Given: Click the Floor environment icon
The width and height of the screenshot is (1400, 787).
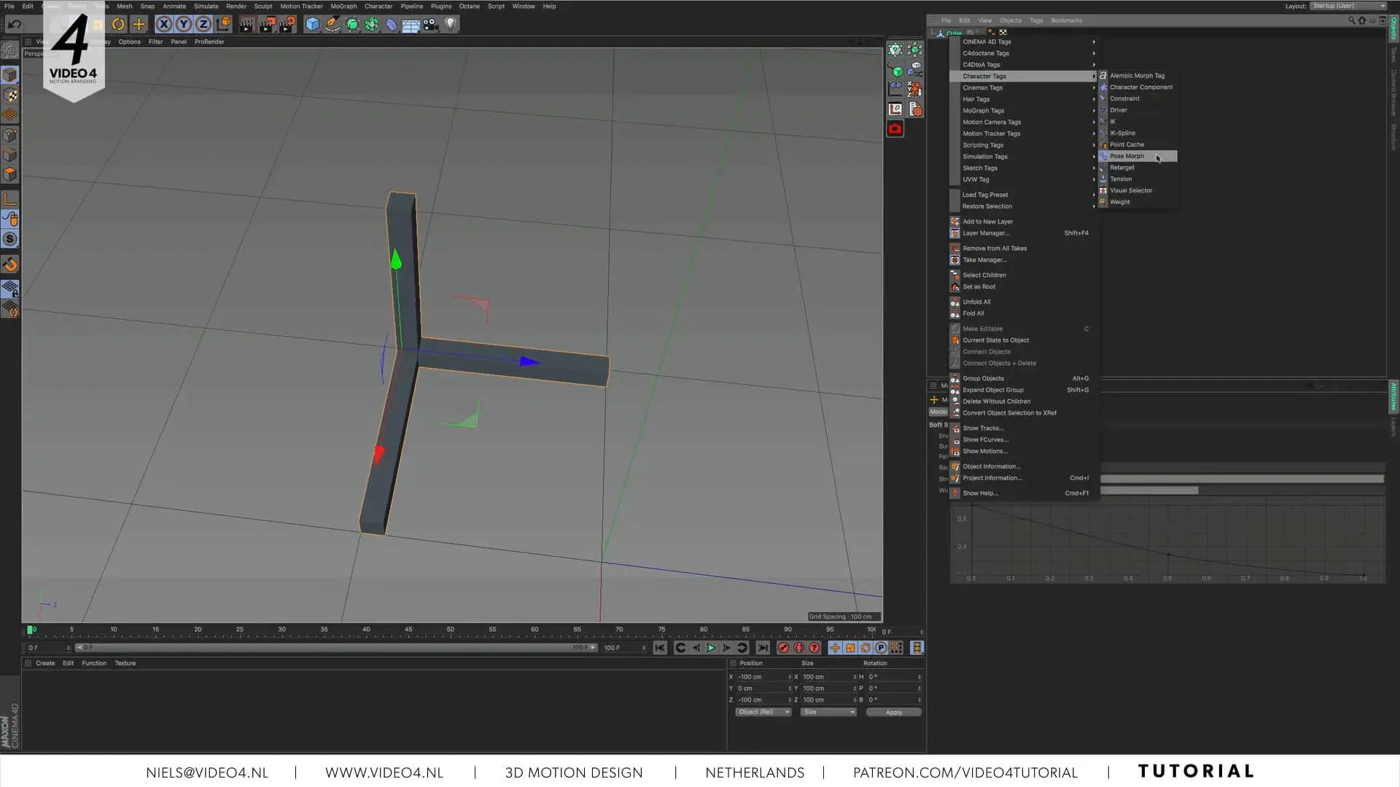Looking at the screenshot, I should [411, 25].
